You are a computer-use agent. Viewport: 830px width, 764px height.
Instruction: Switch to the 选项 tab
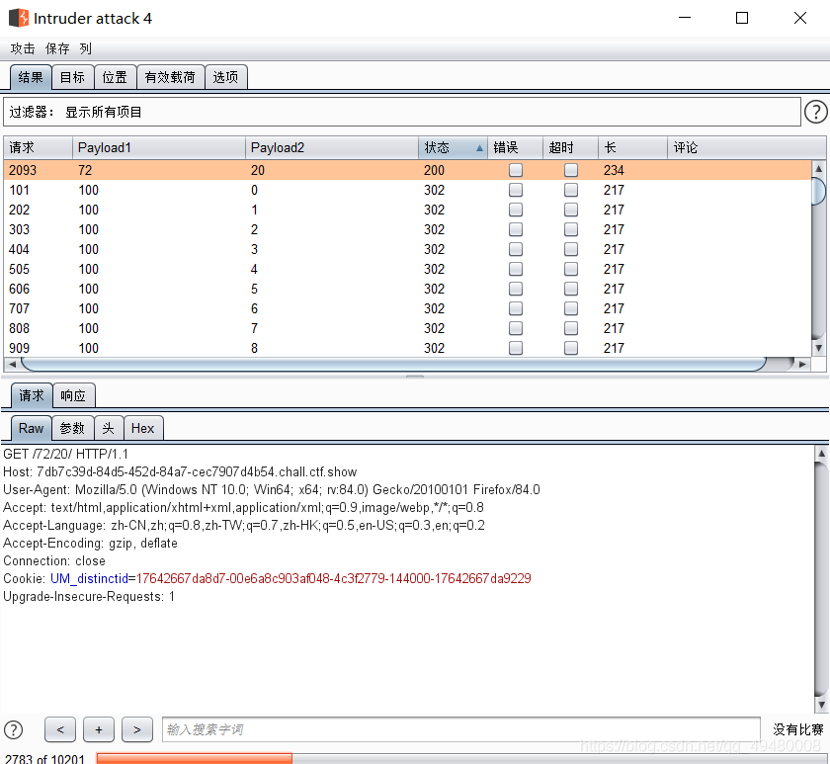tap(225, 77)
